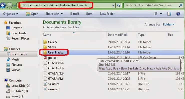This screenshot has width=185, height=99.
Task: Open Help with the question mark icon
Action: (178, 14)
